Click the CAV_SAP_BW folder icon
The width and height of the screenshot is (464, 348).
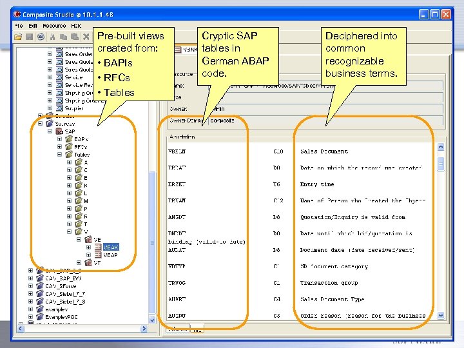40,278
